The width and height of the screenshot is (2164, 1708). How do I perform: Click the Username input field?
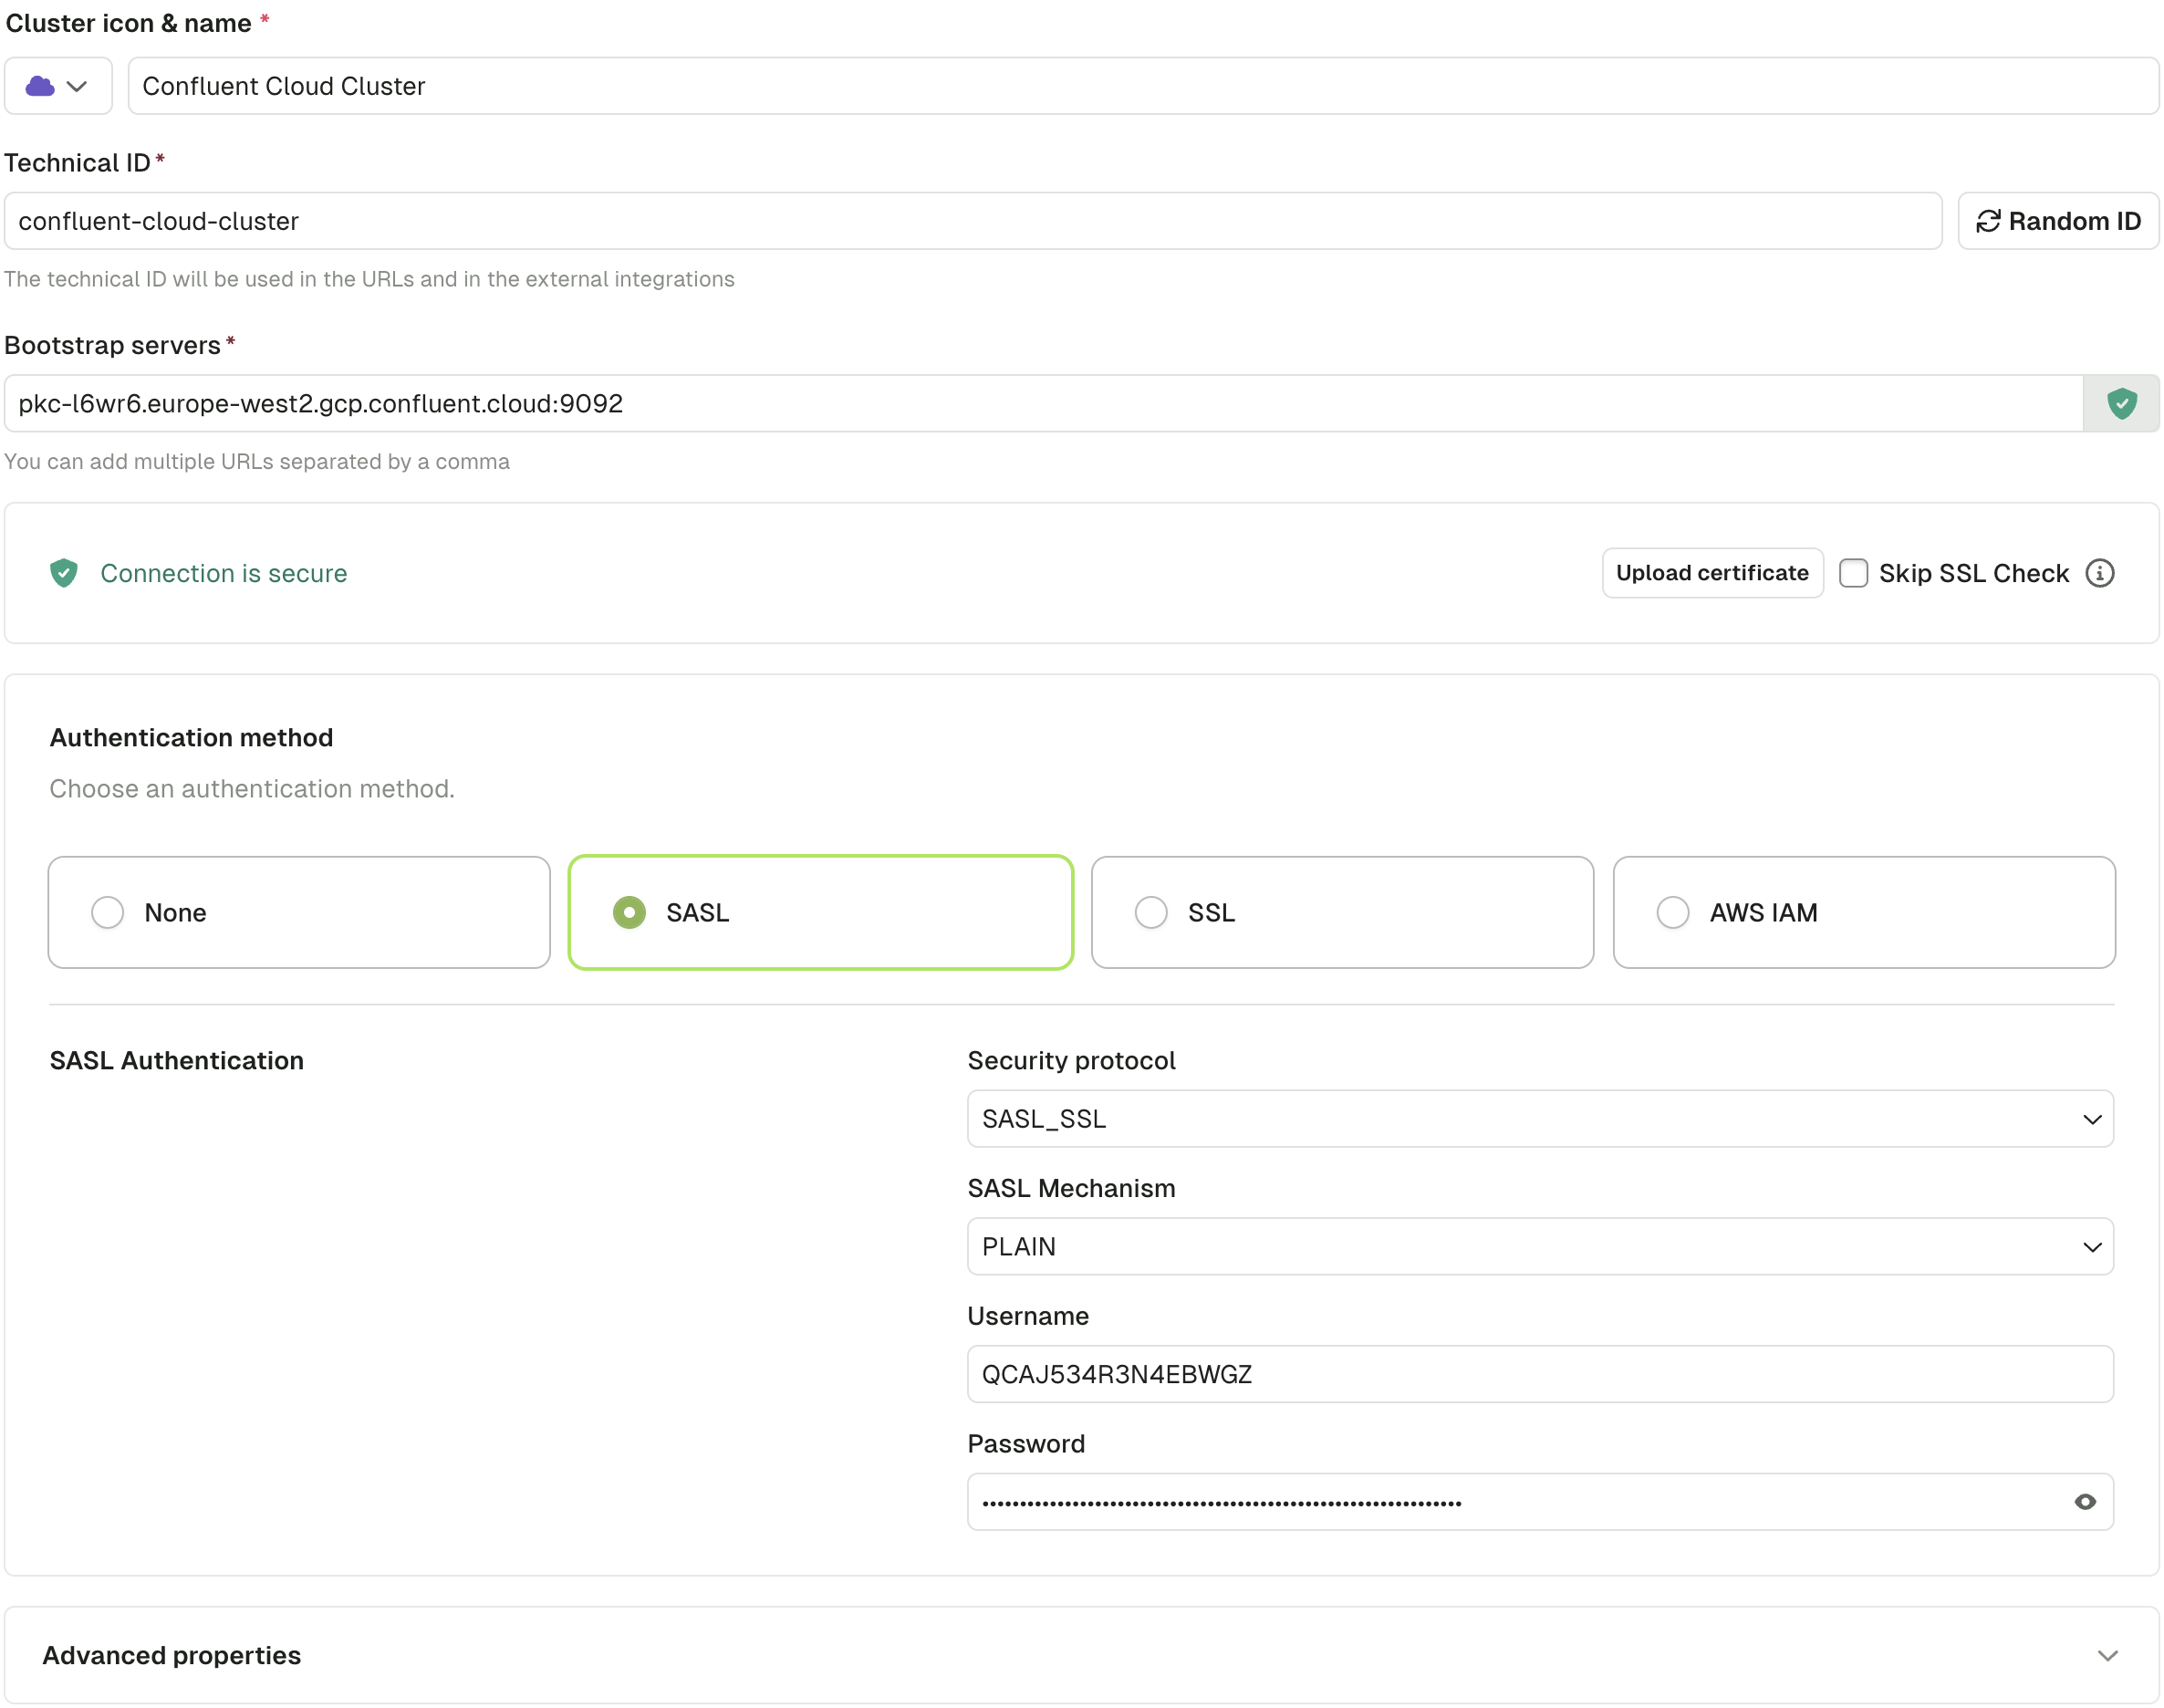coord(1540,1374)
